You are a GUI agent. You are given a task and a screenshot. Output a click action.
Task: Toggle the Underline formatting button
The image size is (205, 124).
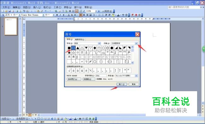[63, 15]
